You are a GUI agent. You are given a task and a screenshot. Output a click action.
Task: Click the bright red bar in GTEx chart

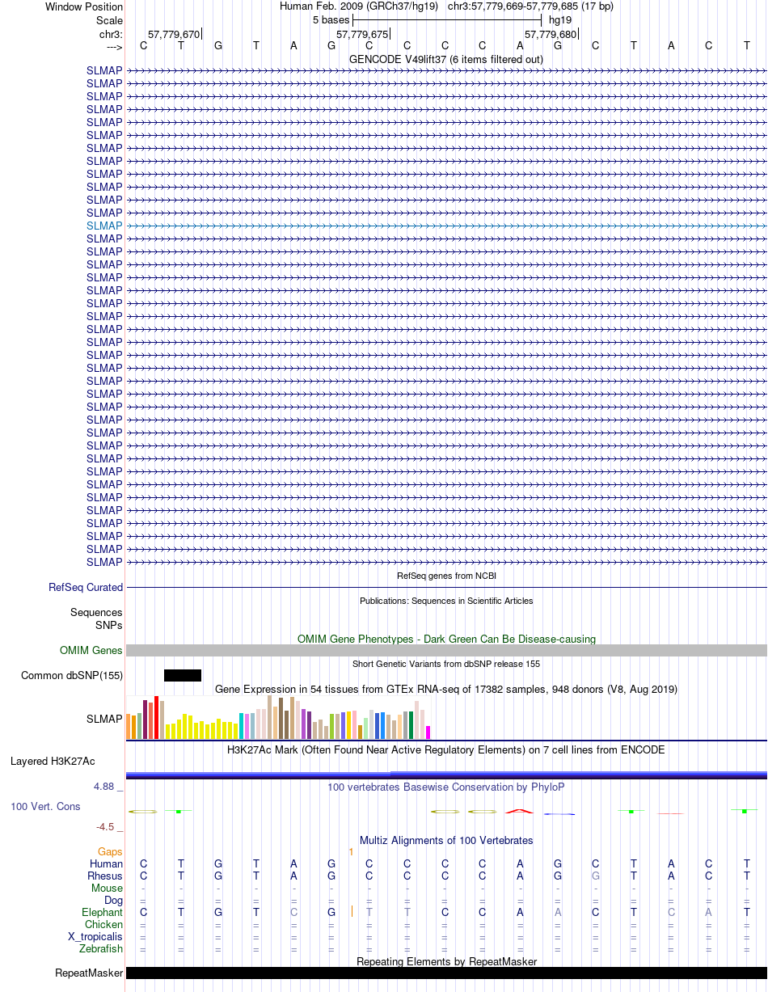(x=157, y=717)
